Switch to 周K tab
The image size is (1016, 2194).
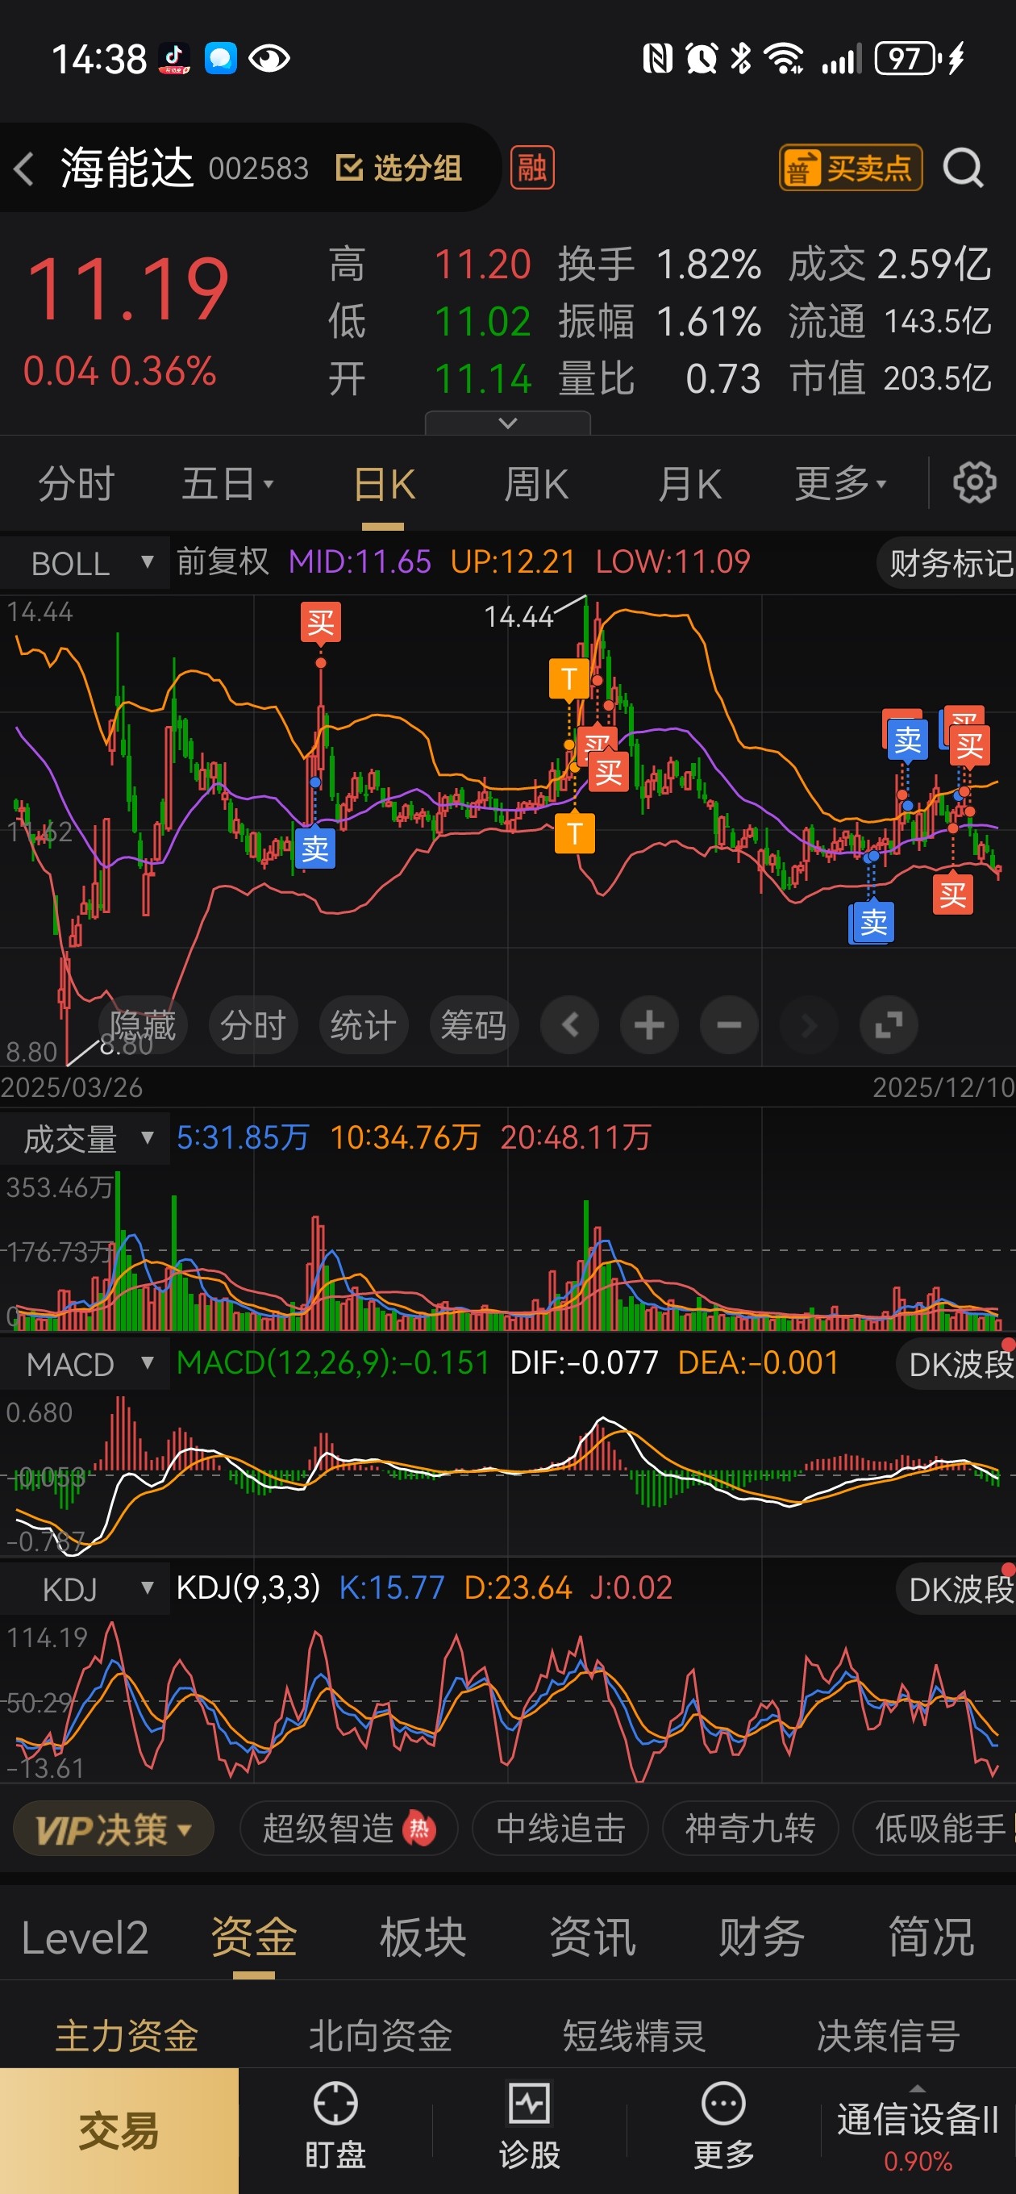coord(535,484)
